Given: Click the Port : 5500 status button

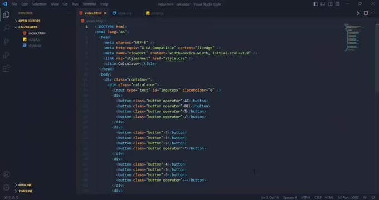Looking at the screenshot, I should [x=348, y=198].
